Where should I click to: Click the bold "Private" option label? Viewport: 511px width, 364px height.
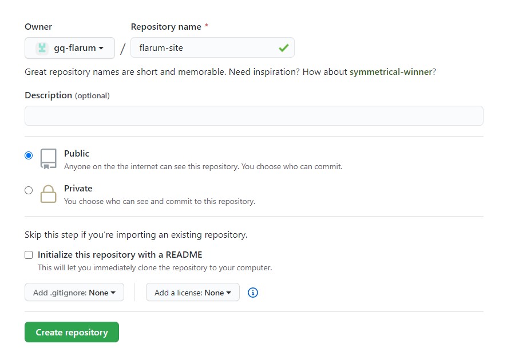point(78,189)
